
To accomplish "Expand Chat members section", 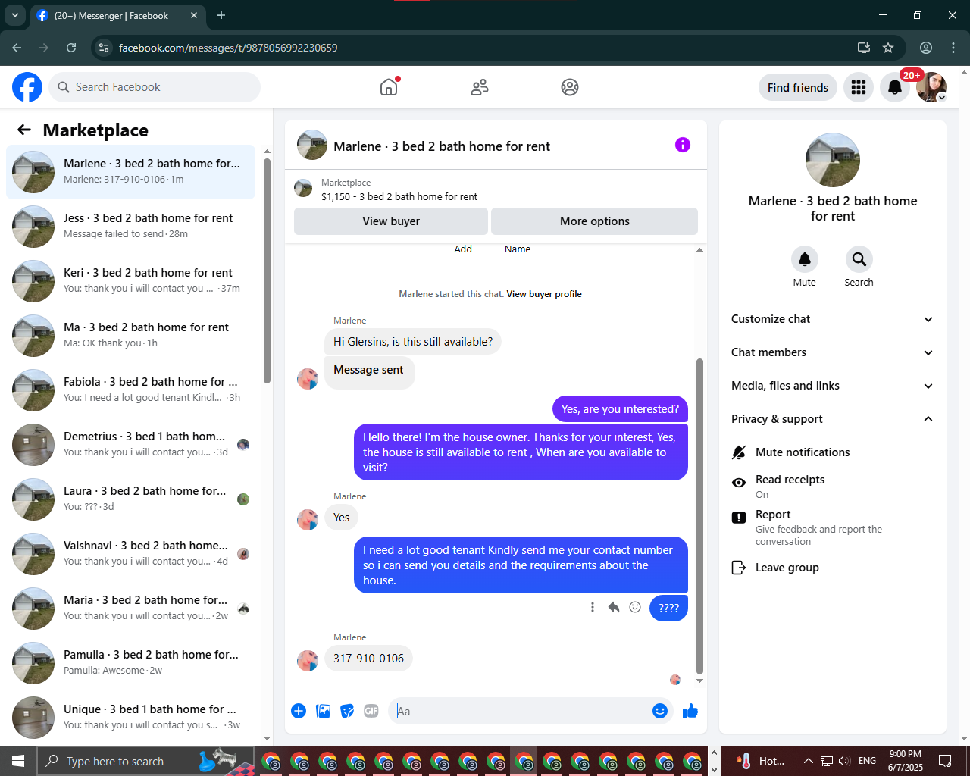I will (832, 352).
